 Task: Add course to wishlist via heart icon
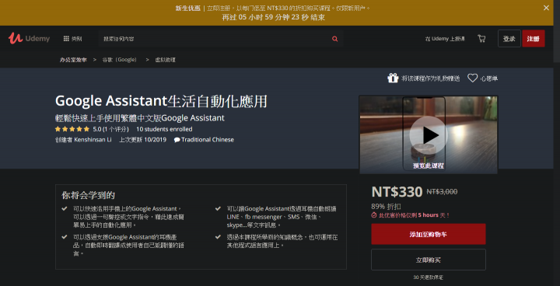tap(473, 78)
